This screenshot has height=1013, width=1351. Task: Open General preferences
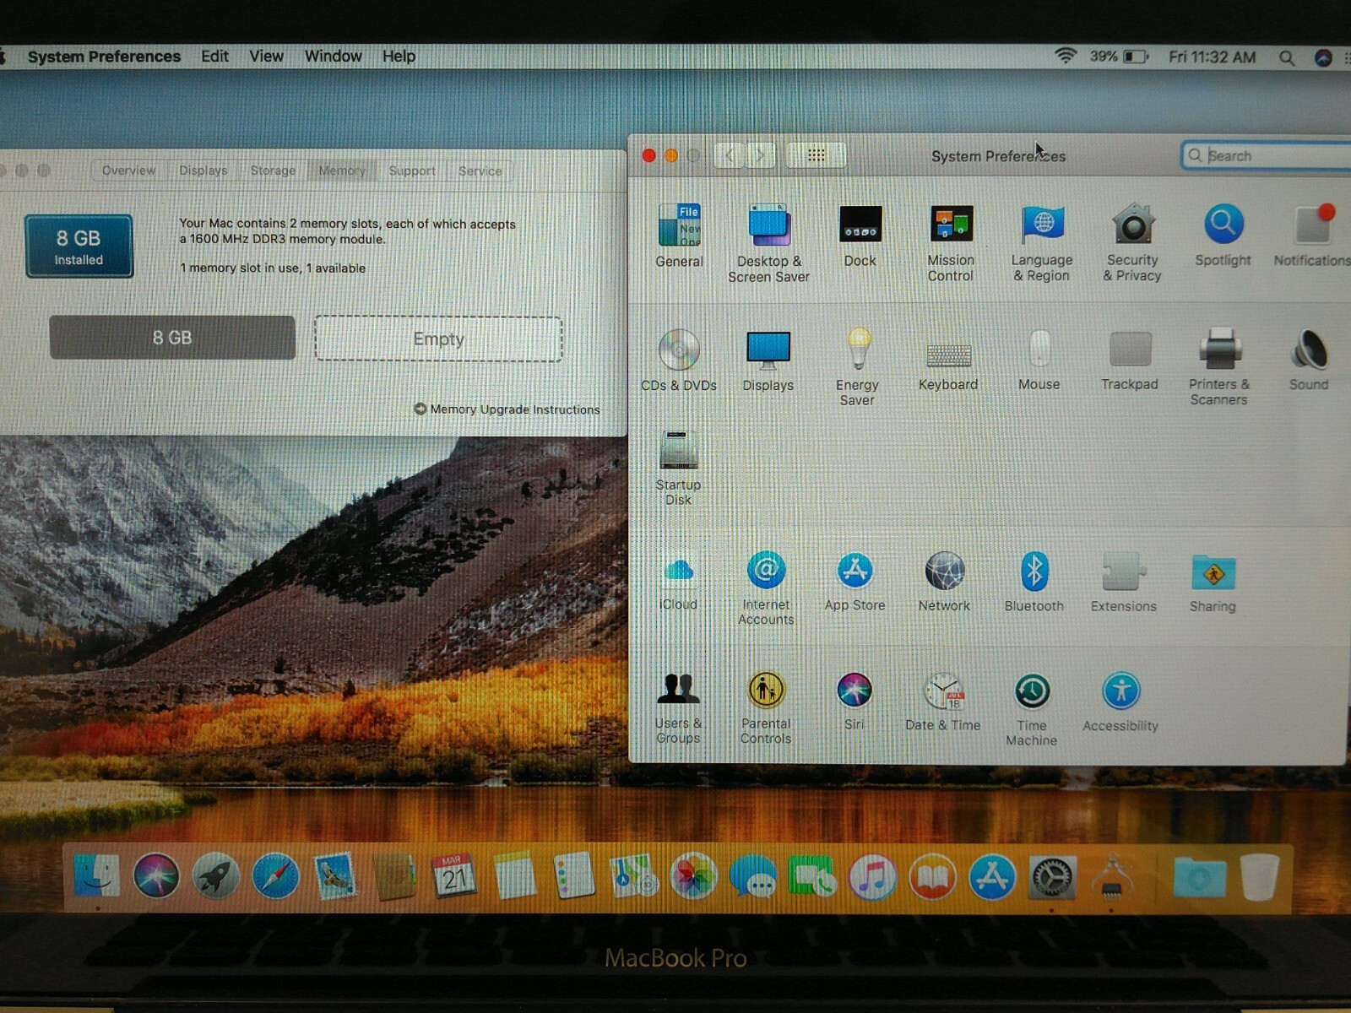click(x=680, y=236)
